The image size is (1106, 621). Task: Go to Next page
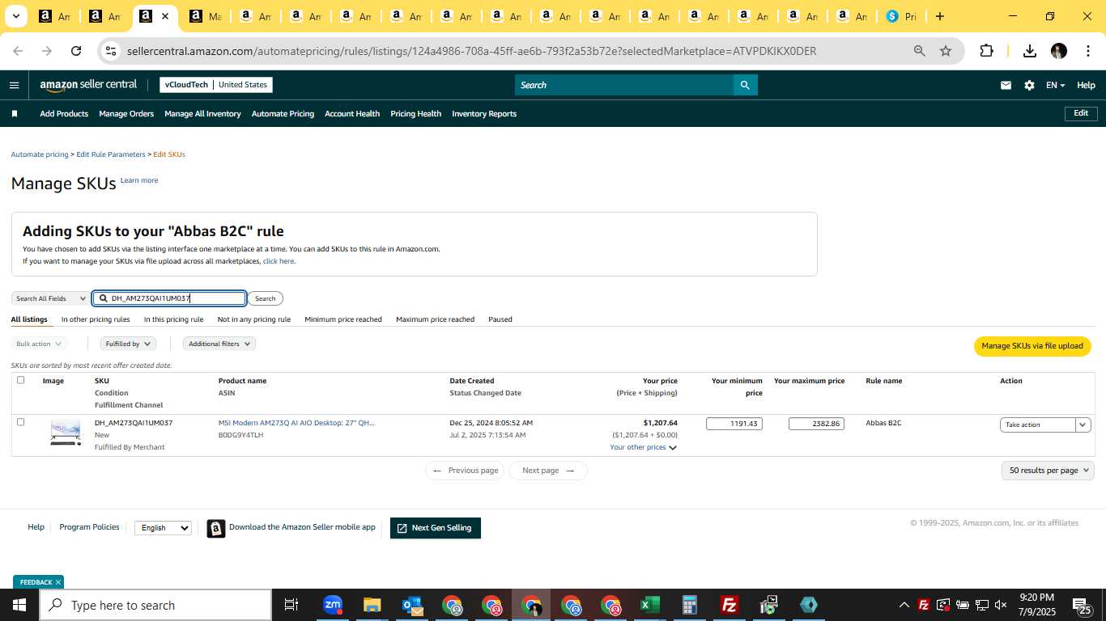coord(548,471)
